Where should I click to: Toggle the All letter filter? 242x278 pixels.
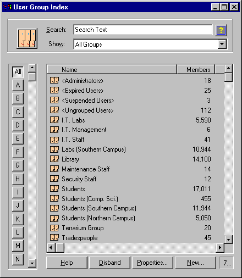tap(18, 71)
